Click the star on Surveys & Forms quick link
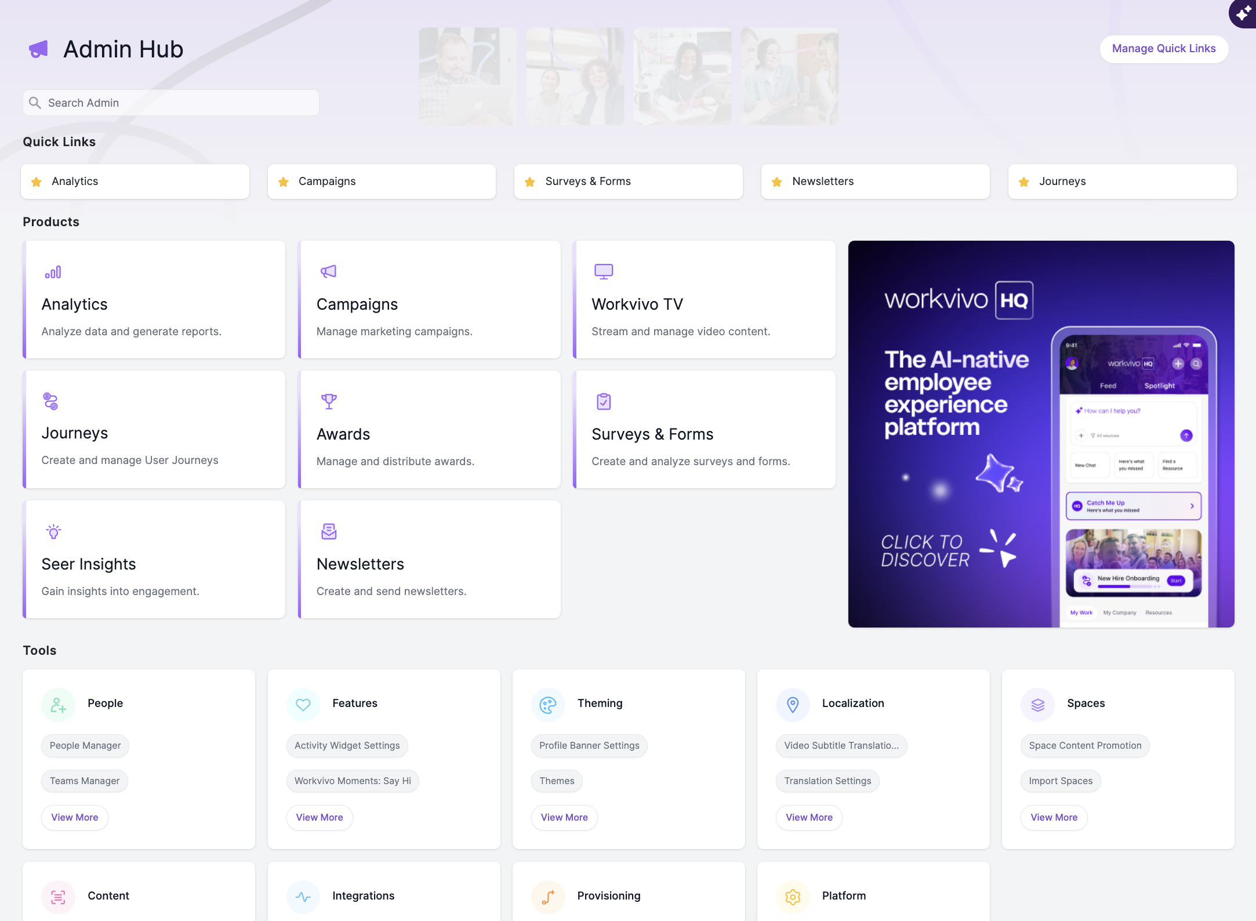The height and width of the screenshot is (921, 1256). (x=530, y=182)
